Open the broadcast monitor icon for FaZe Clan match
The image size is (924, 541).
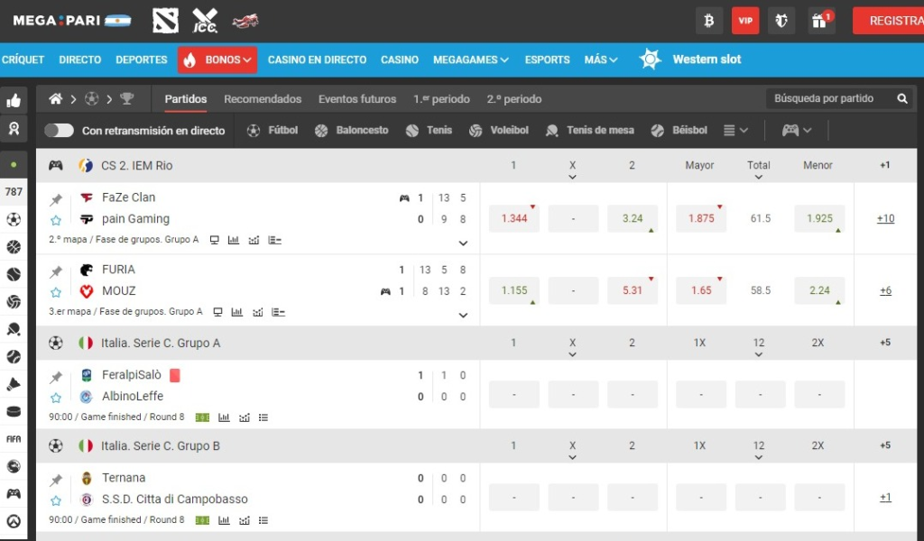click(215, 240)
